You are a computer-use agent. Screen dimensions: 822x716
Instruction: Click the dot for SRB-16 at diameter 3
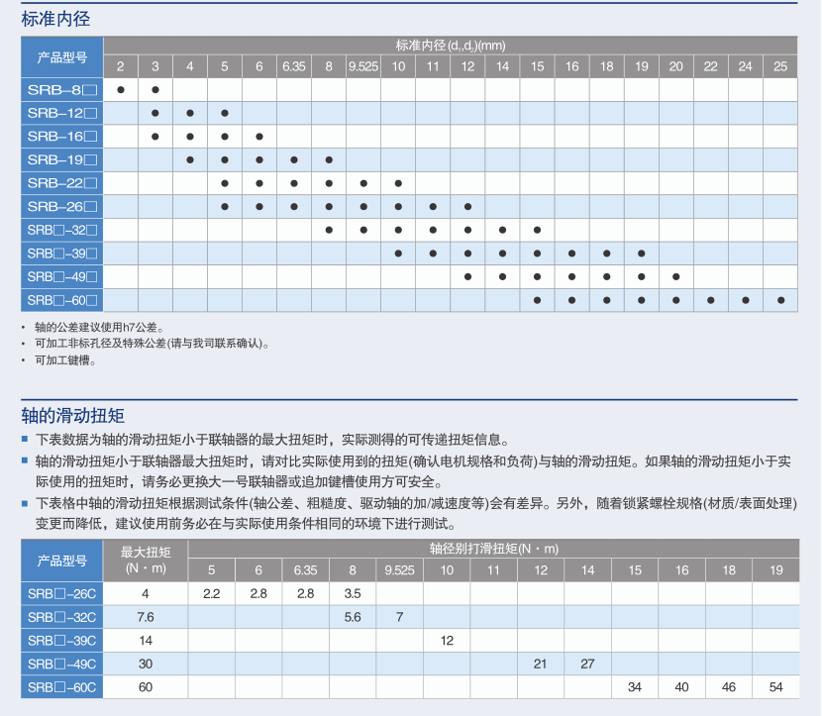click(x=155, y=137)
